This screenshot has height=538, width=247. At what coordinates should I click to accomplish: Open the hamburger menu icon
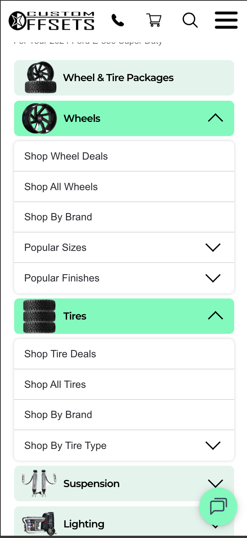point(226,20)
